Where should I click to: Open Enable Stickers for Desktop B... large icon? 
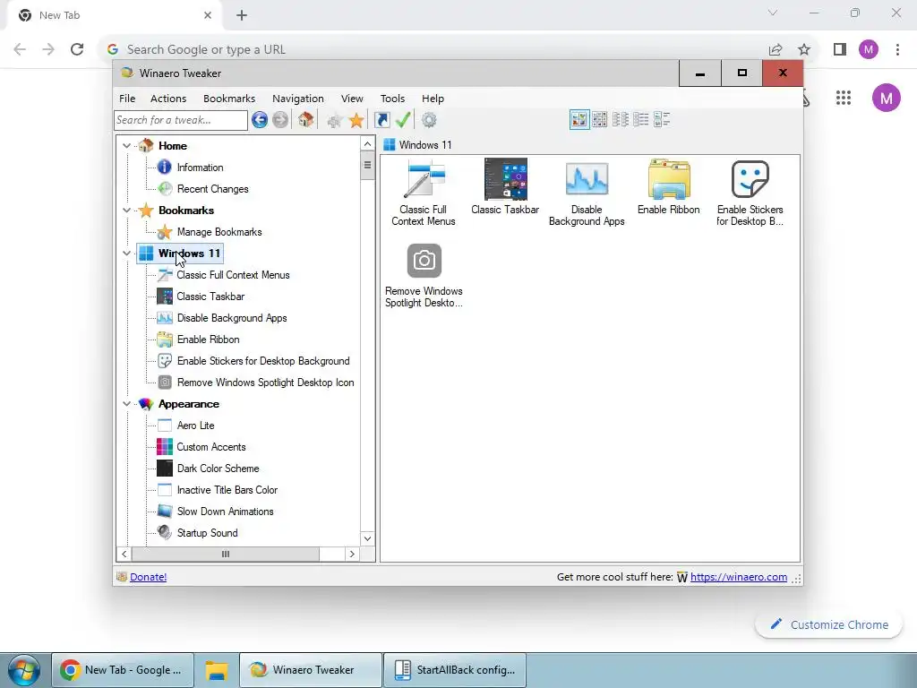pos(750,193)
